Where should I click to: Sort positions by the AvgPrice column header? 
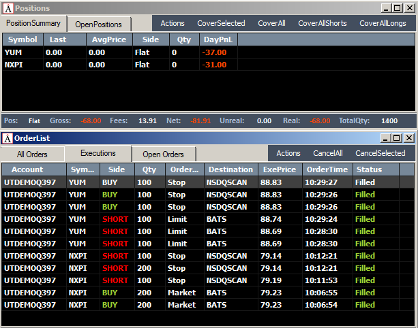109,39
